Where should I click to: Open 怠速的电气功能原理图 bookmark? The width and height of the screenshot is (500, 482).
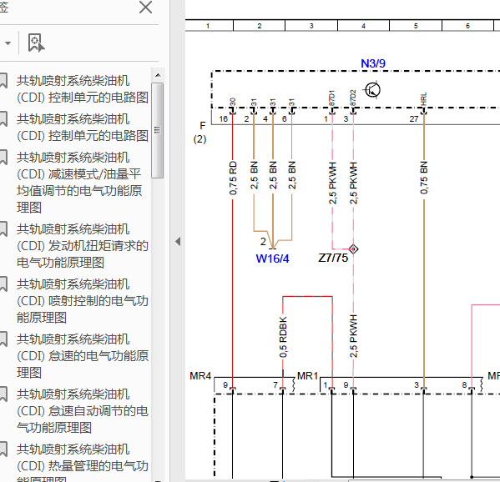83,356
